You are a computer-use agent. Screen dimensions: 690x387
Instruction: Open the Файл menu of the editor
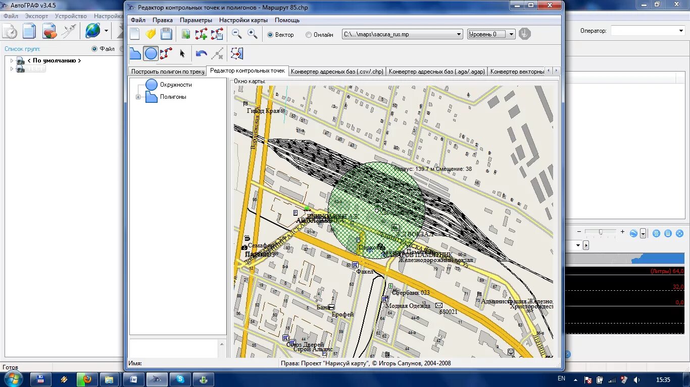coord(138,20)
